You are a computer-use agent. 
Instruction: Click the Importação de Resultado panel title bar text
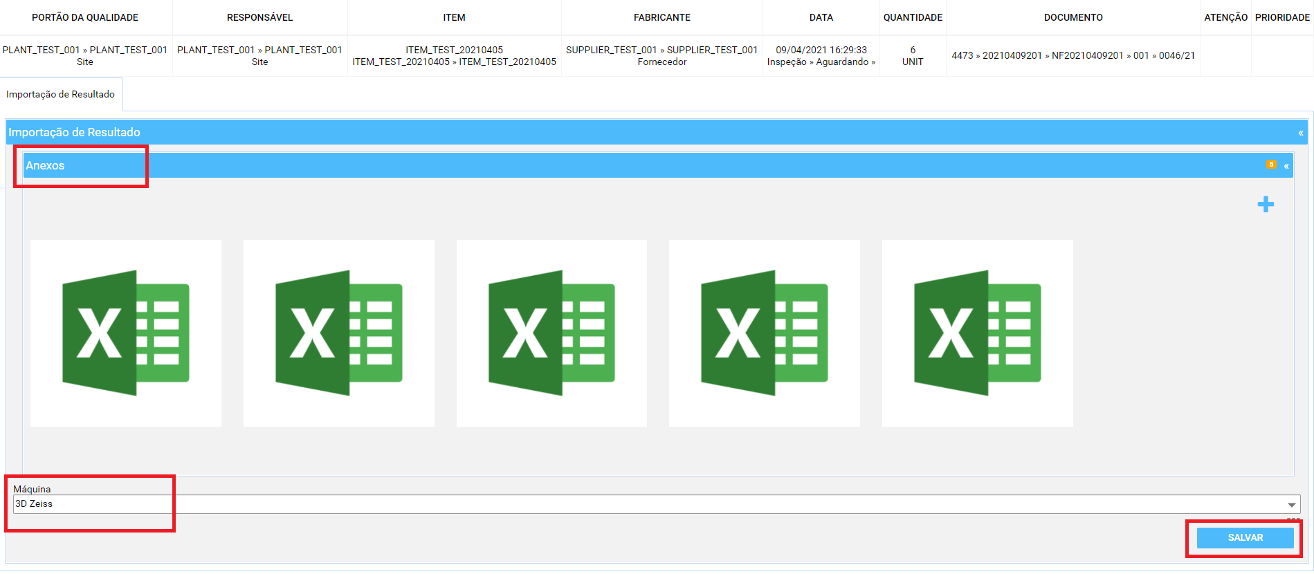click(x=74, y=132)
